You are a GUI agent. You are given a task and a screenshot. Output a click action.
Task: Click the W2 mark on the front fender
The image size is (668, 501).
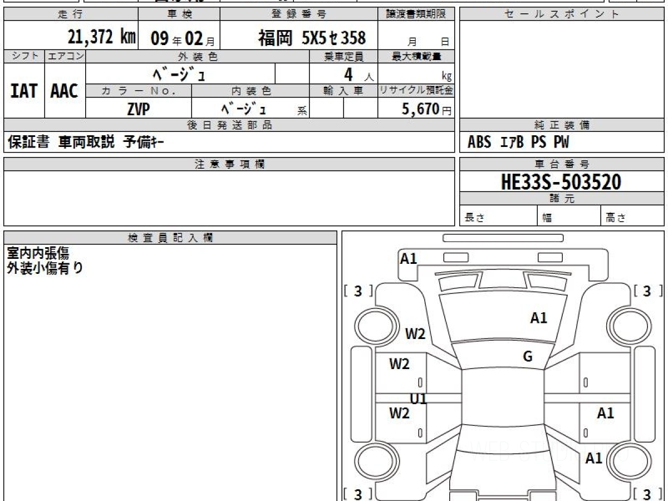pyautogui.click(x=415, y=334)
